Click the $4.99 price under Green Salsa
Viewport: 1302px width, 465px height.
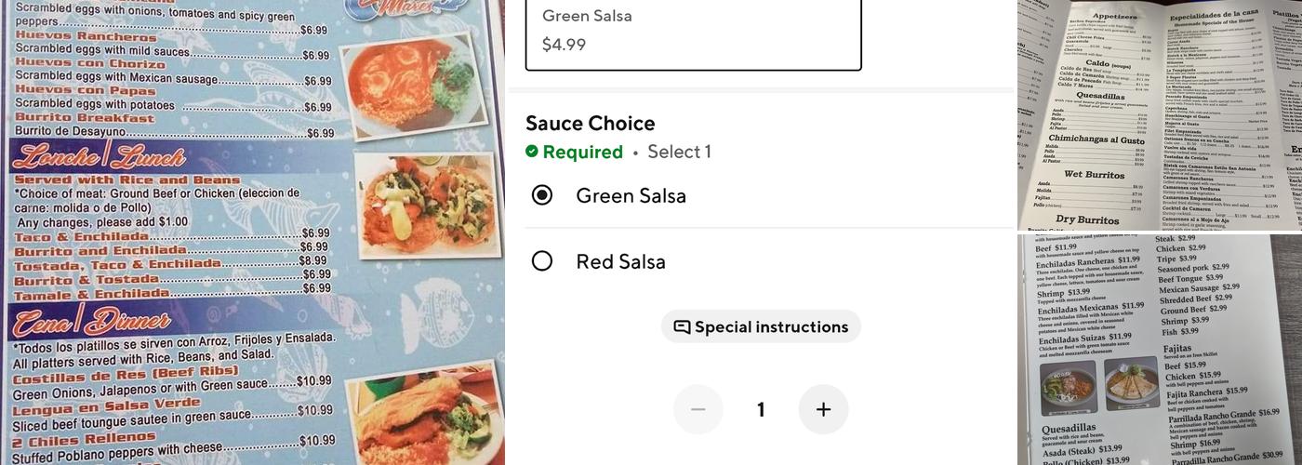[x=564, y=44]
